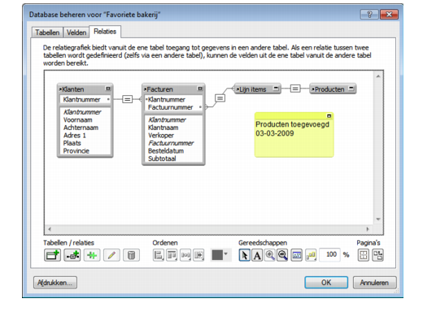423x316 pixels.
Task: Select the Facturen table title bar
Action: [x=173, y=89]
